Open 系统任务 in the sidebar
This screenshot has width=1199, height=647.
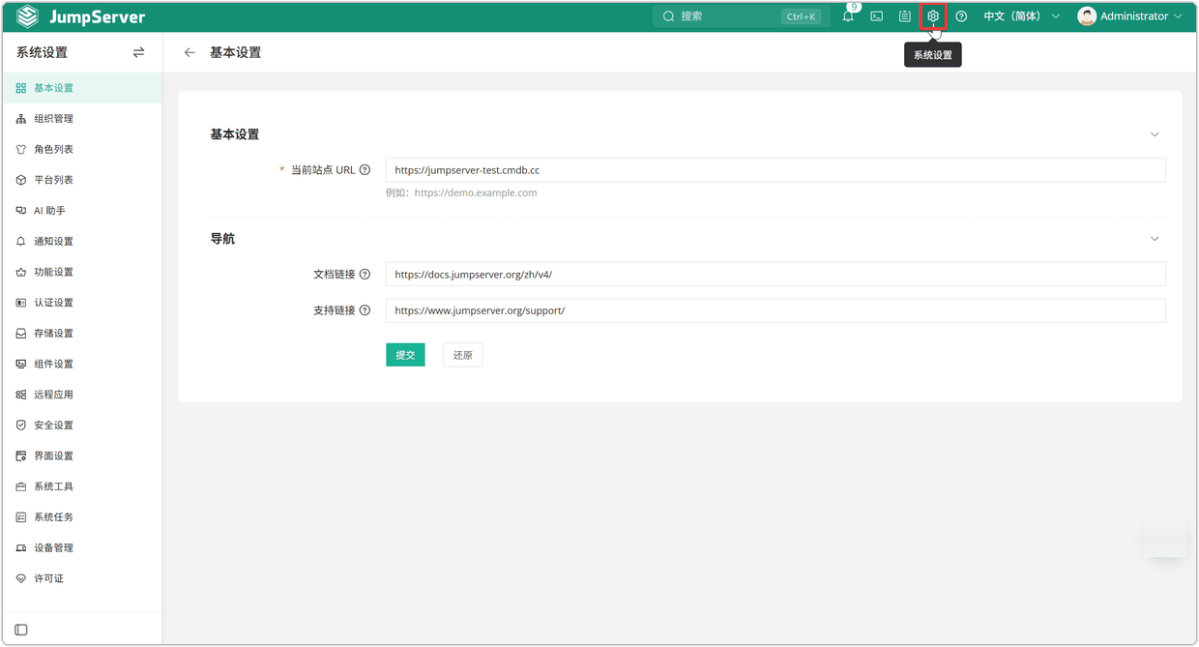(x=81, y=517)
